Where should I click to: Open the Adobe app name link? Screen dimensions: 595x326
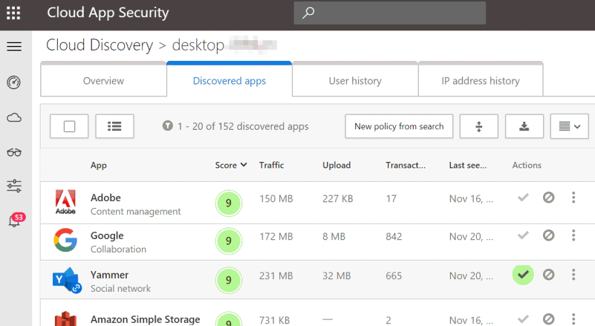[x=105, y=198]
